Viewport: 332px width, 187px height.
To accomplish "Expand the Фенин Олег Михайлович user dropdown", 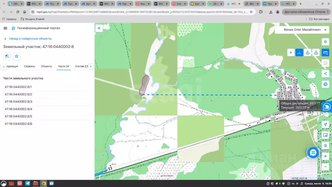I will tap(302, 30).
